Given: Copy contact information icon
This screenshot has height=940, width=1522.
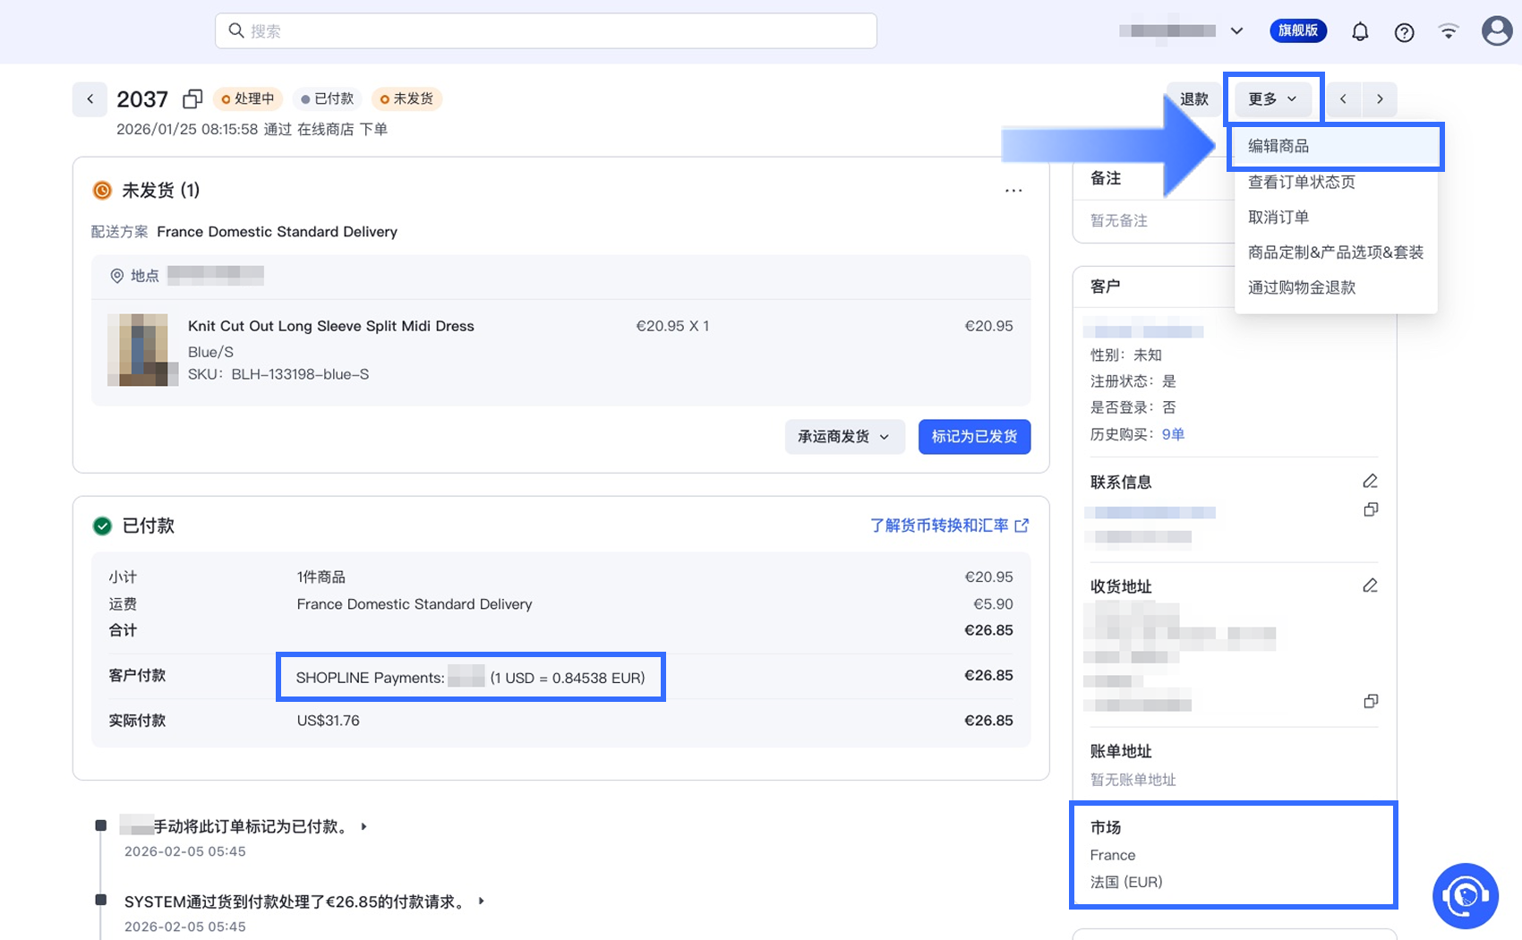Looking at the screenshot, I should click(x=1370, y=509).
